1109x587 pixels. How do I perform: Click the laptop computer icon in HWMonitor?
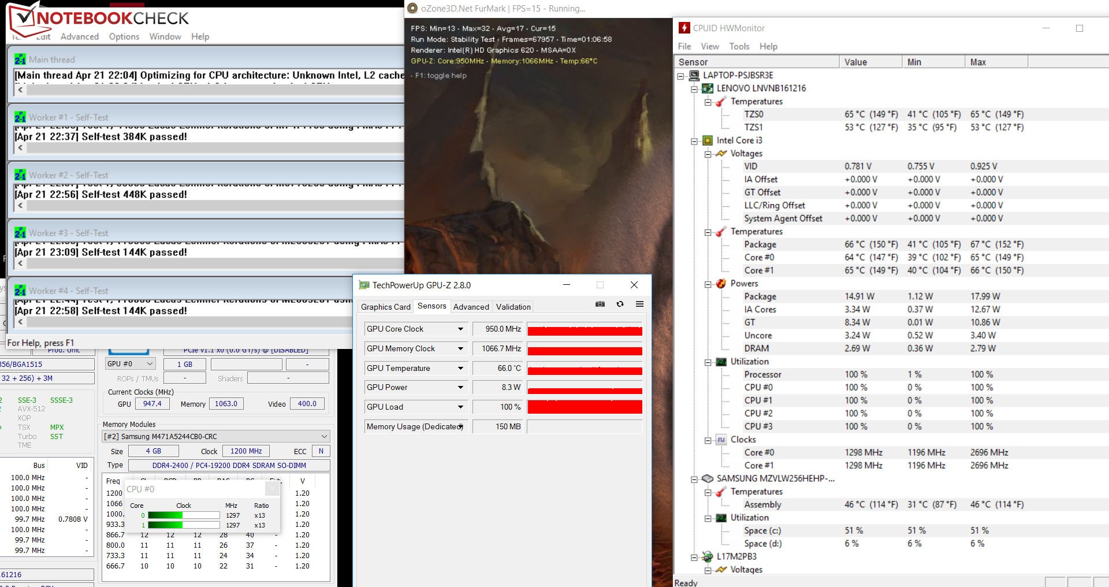coord(694,75)
